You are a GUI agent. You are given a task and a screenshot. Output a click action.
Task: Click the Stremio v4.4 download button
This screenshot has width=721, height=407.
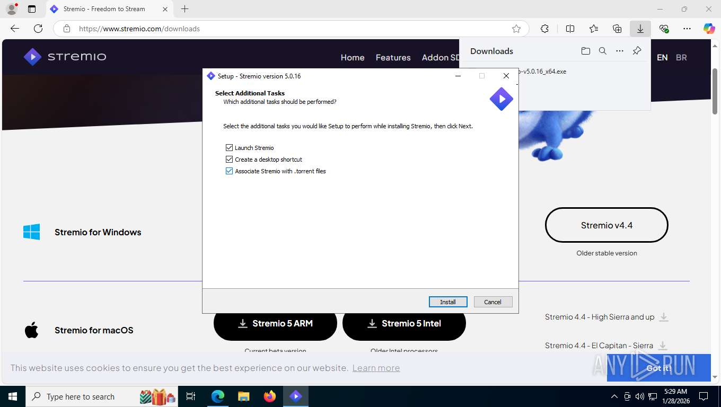coord(606,225)
